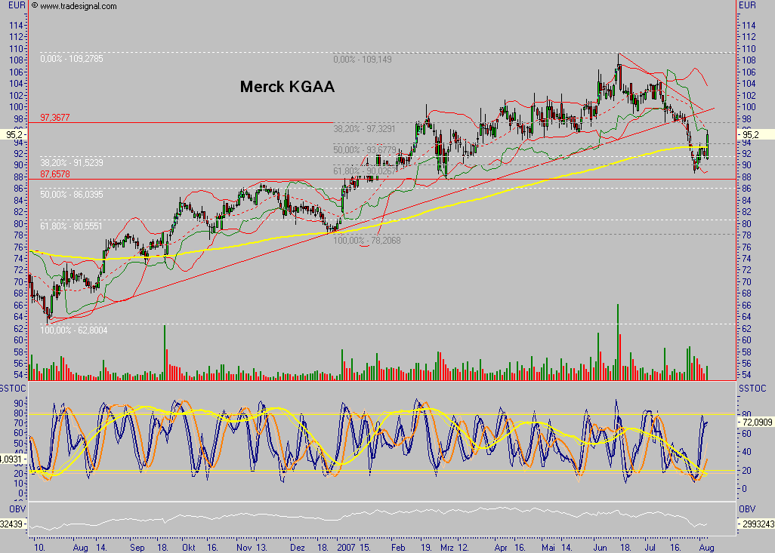Image resolution: width=775 pixels, height=553 pixels.
Task: Click the 54 tick on right price axis
Action: [x=746, y=375]
